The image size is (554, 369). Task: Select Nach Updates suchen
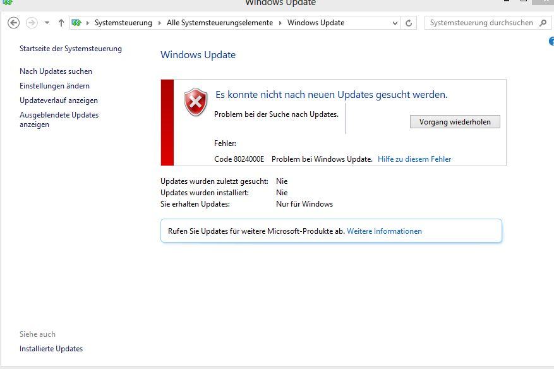[56, 71]
